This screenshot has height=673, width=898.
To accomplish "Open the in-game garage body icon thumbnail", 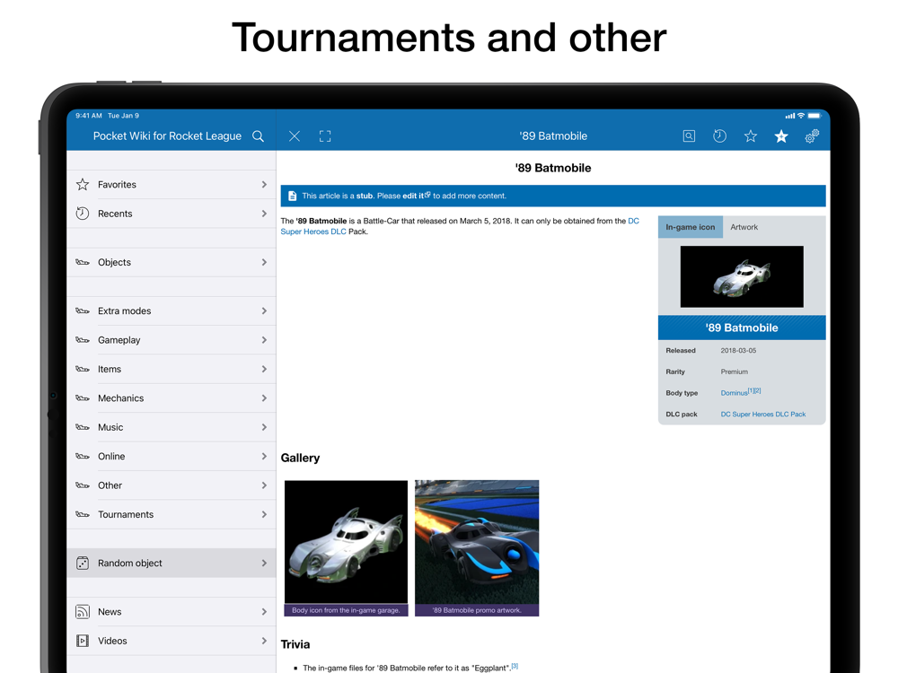I will click(346, 542).
